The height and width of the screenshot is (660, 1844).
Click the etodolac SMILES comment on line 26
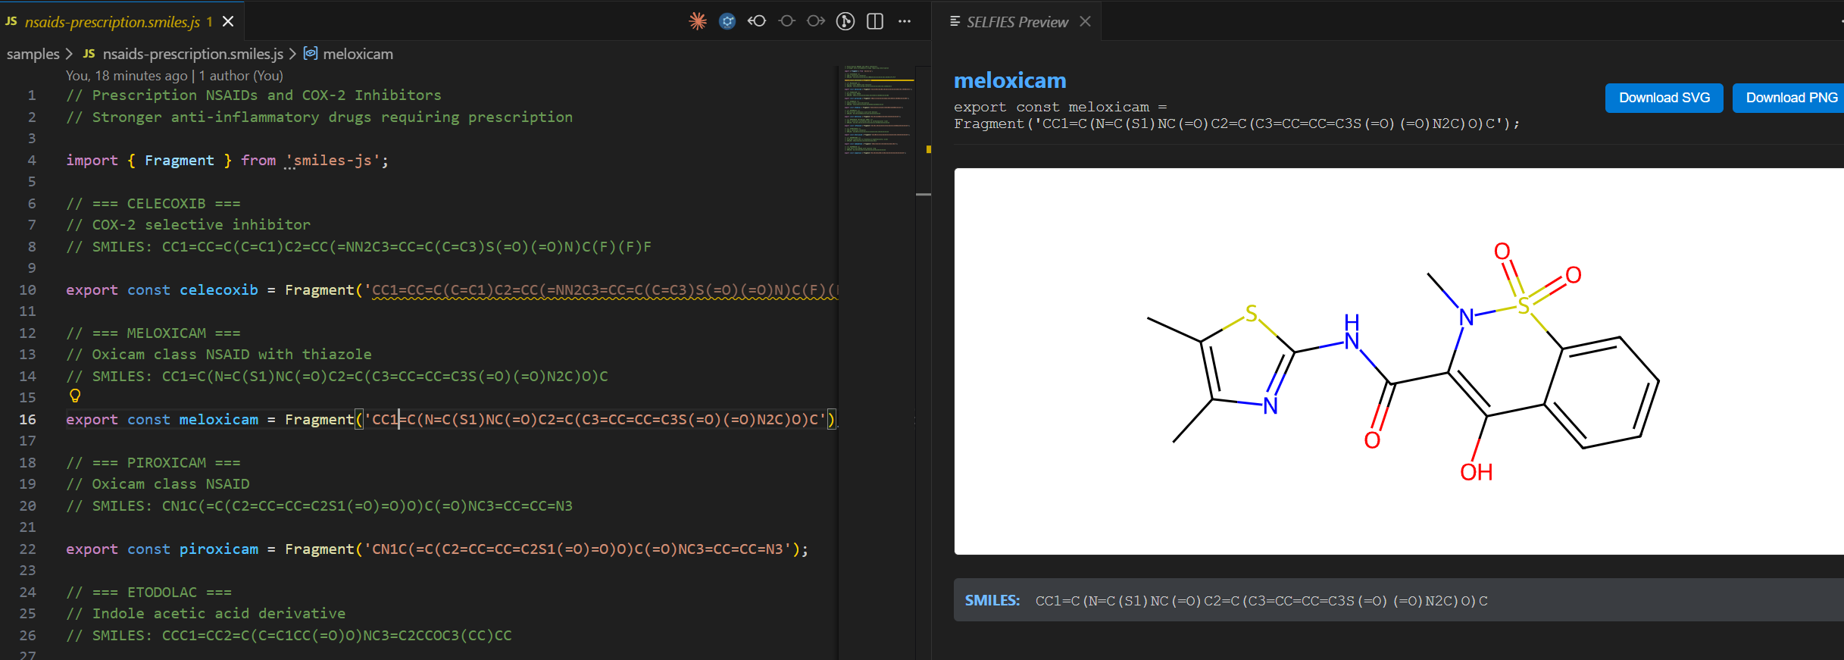point(289,635)
